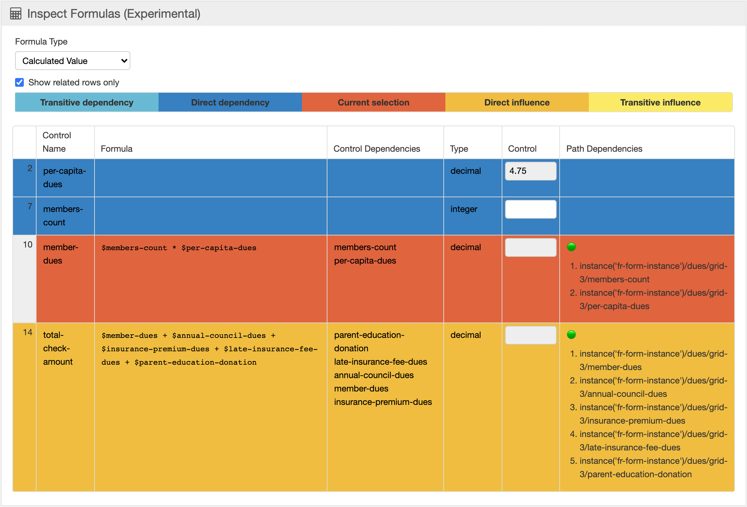Image resolution: width=747 pixels, height=507 pixels.
Task: Click per-capita-dues dependency in member-dues row
Action: pyautogui.click(x=365, y=261)
